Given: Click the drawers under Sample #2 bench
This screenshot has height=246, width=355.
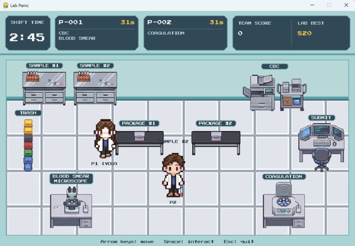Looking at the screenshot, I should tap(95, 97).
